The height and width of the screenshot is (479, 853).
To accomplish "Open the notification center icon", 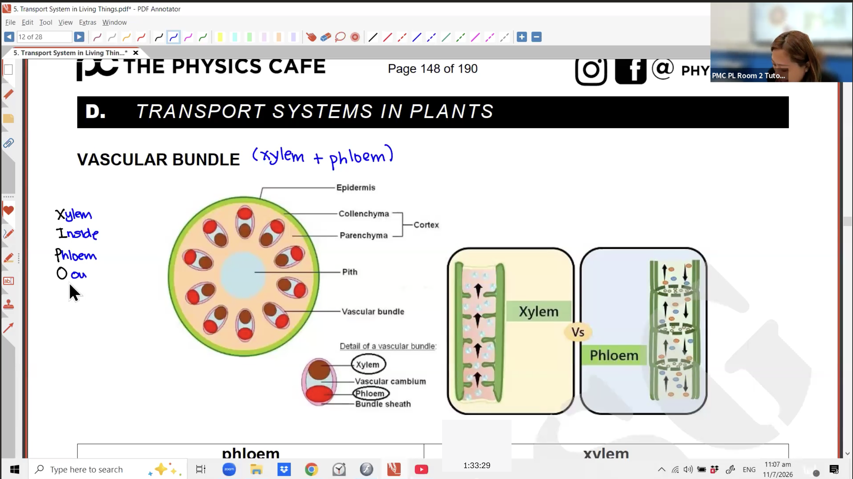I will click(834, 470).
